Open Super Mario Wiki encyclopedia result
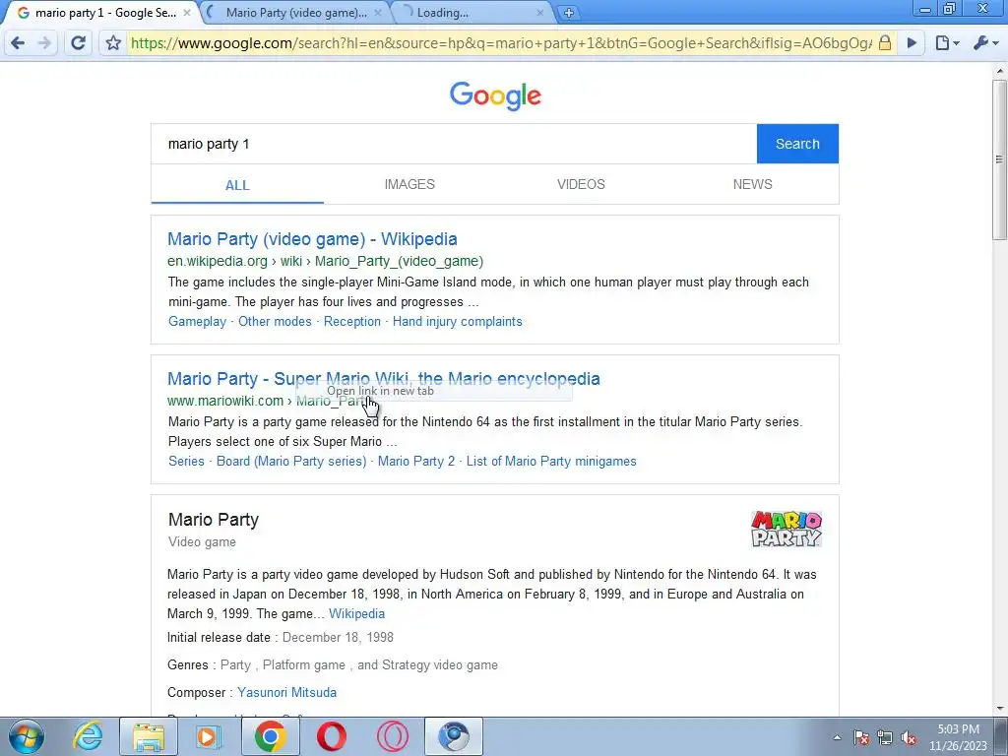Screen dimensions: 1008x756 [x=384, y=379]
